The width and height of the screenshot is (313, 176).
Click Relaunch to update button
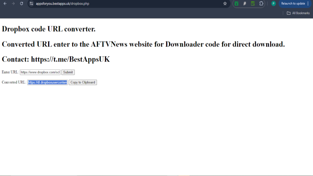[x=293, y=4]
